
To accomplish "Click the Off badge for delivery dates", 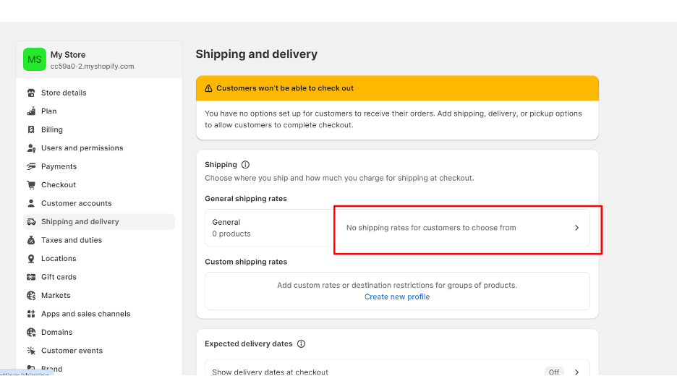I will click(x=554, y=372).
